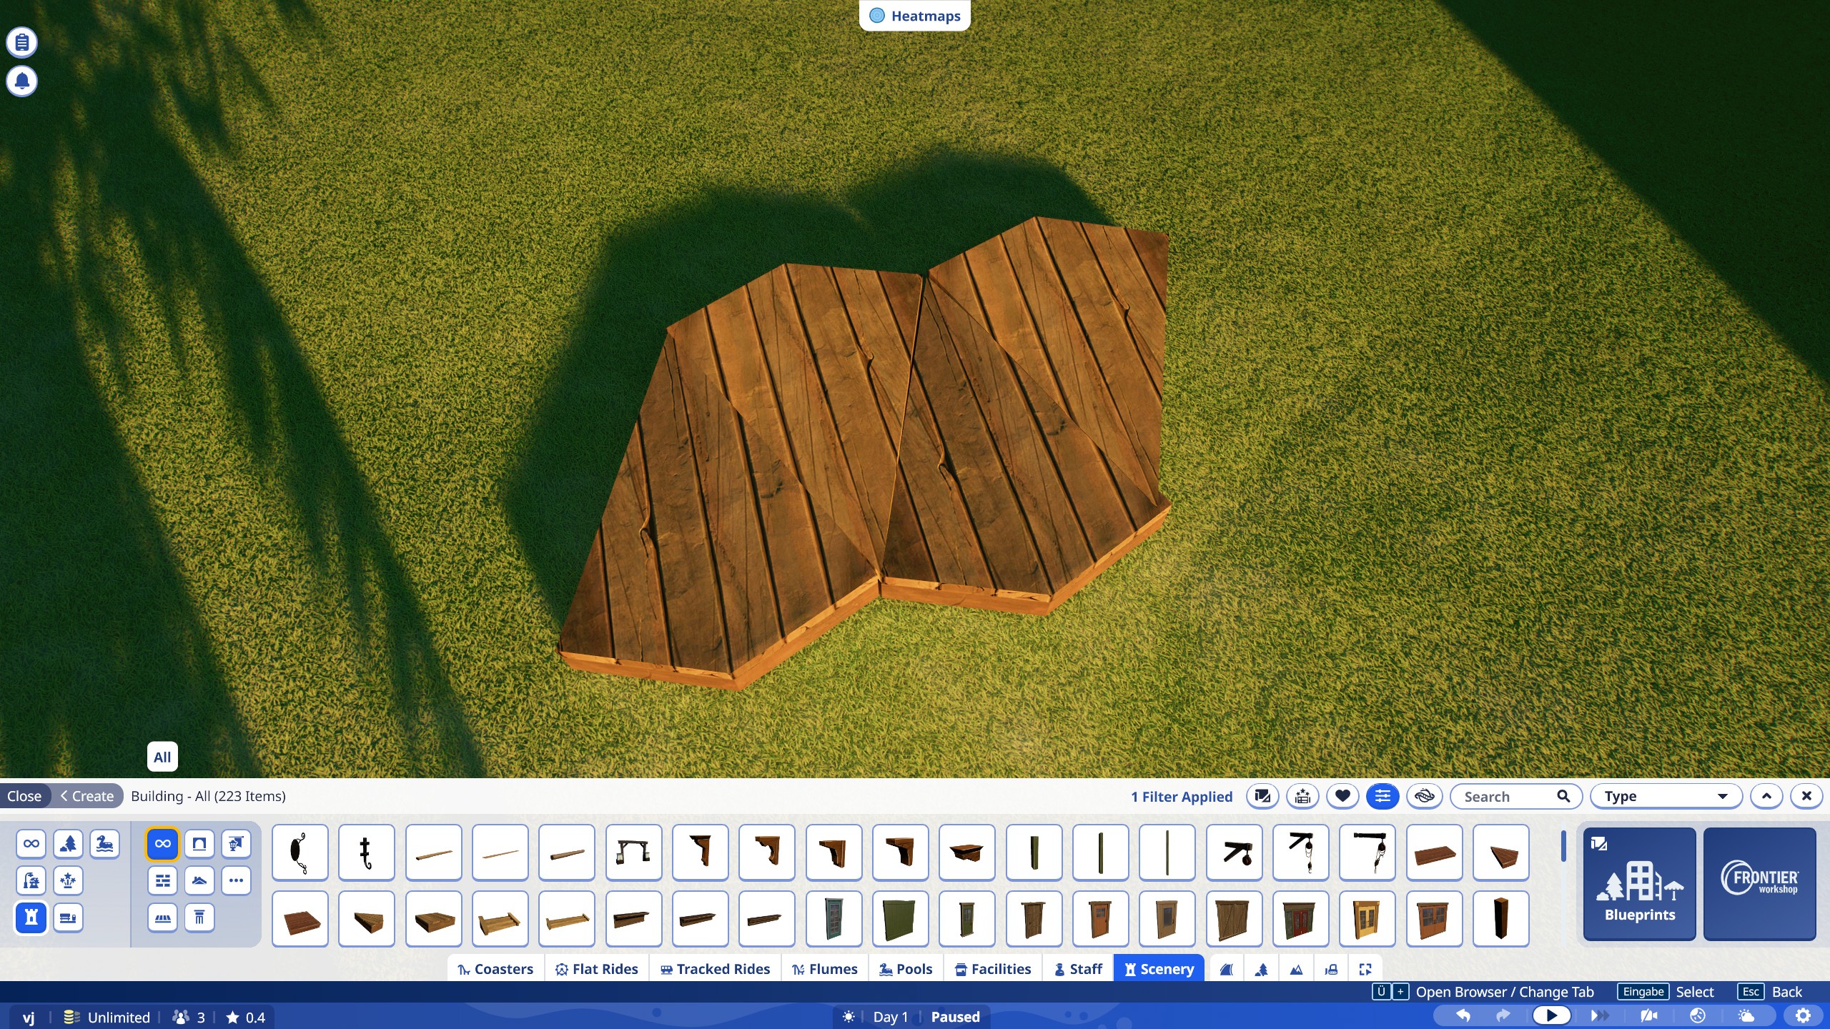Close the browser panel with X
The height and width of the screenshot is (1029, 1830).
click(1806, 796)
